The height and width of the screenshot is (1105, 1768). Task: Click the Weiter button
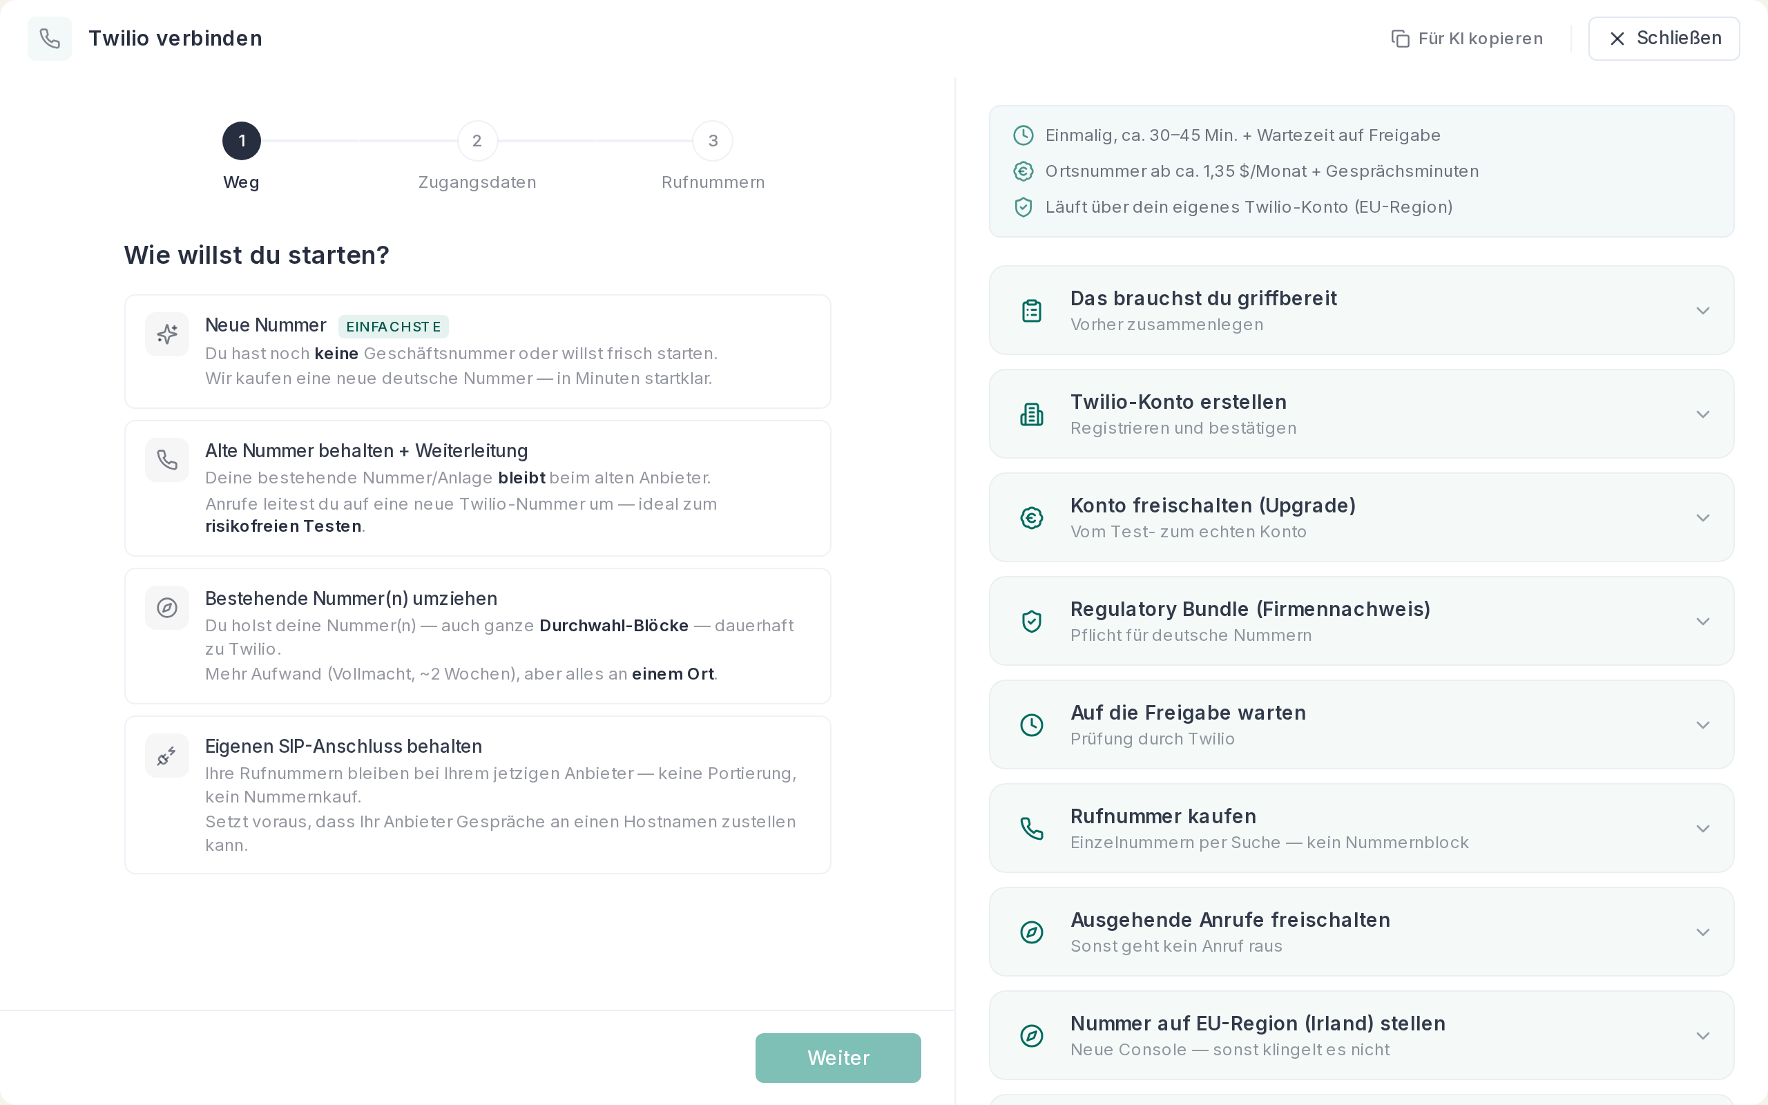pos(838,1057)
